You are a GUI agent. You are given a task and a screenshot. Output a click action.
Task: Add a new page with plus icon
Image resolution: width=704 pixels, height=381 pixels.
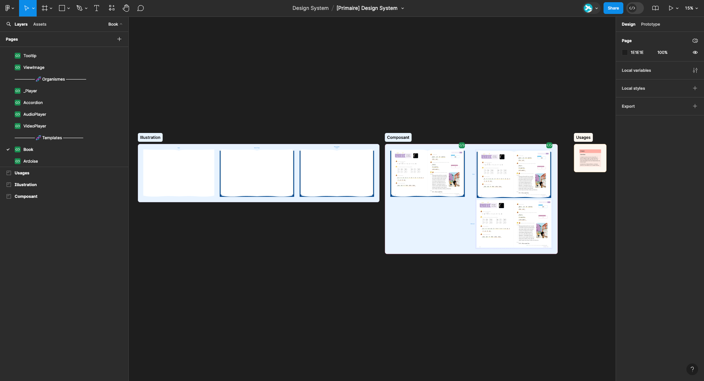(119, 39)
